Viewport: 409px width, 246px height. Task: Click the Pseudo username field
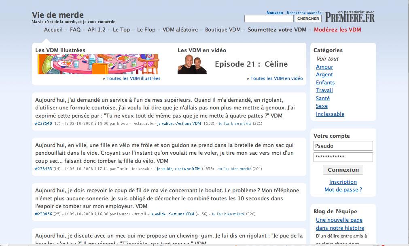343,146
